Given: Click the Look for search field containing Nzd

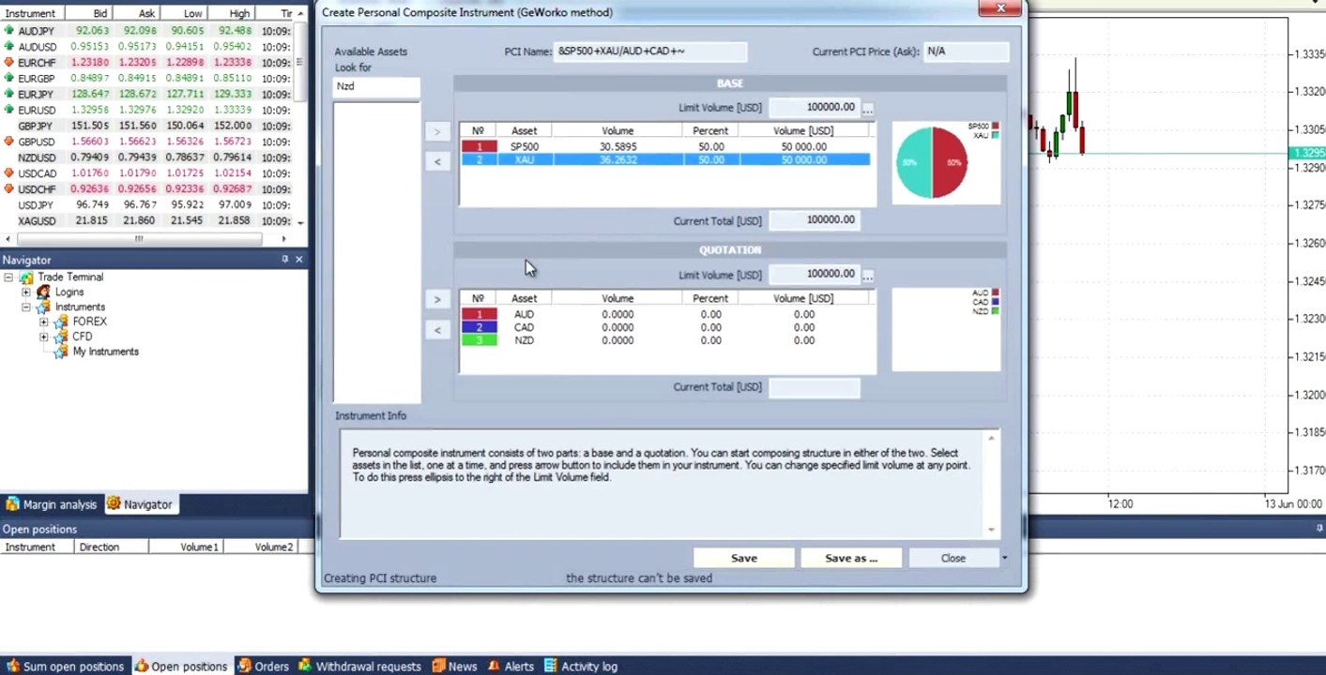Looking at the screenshot, I should [376, 86].
